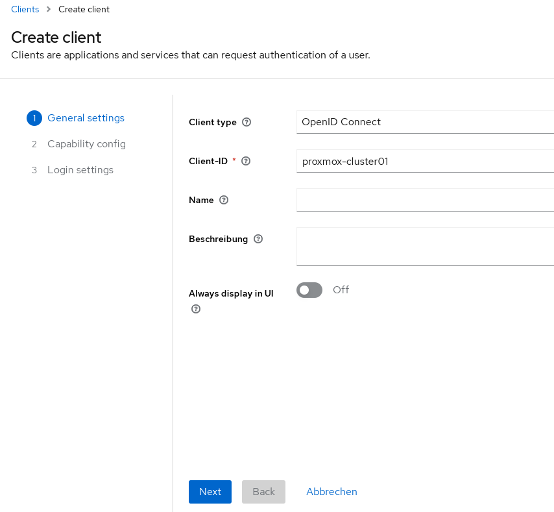Screen dimensions: 554x512
Task: Click into the Beschreibung text area
Action: [425, 246]
